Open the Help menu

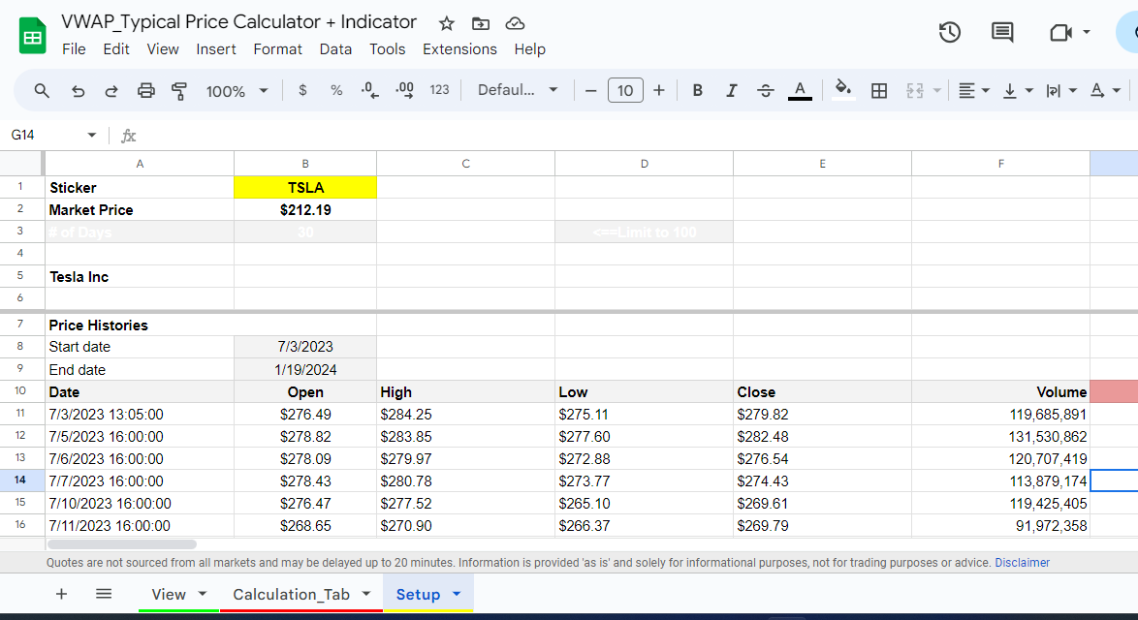(x=530, y=49)
